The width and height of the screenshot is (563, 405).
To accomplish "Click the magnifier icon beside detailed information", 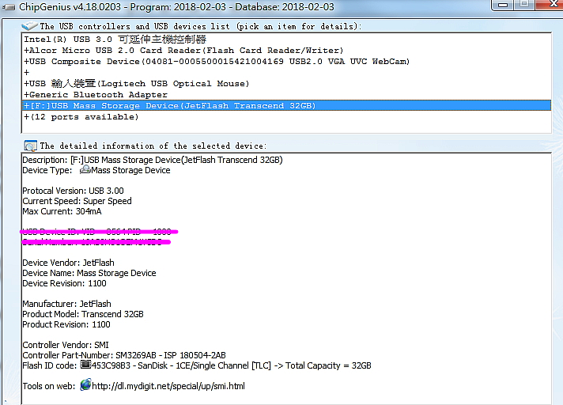I will point(30,146).
